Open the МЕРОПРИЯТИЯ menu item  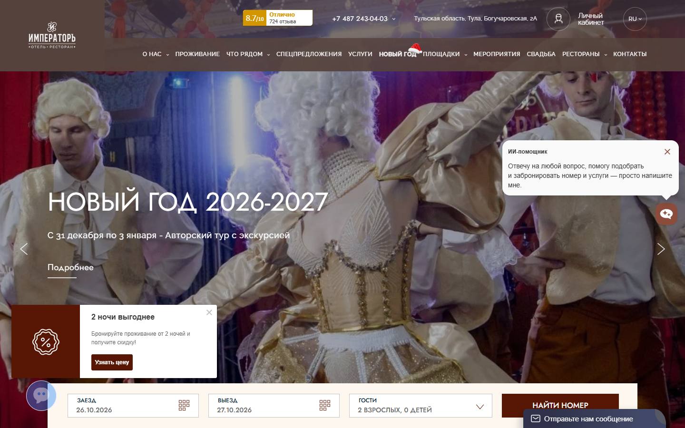pyautogui.click(x=497, y=54)
